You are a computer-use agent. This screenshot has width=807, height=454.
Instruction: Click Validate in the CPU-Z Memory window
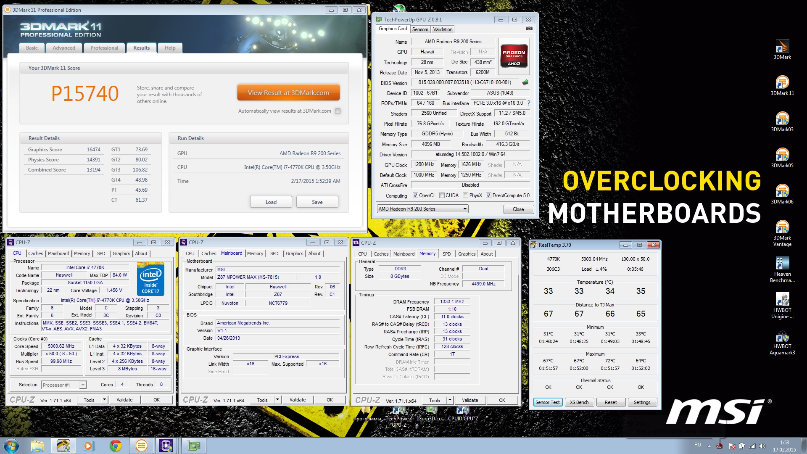[470, 400]
